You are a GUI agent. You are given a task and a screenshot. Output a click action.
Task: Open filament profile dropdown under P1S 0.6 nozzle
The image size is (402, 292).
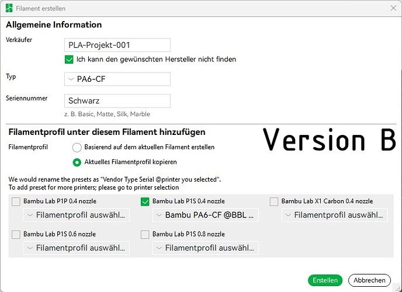pyautogui.click(x=77, y=248)
